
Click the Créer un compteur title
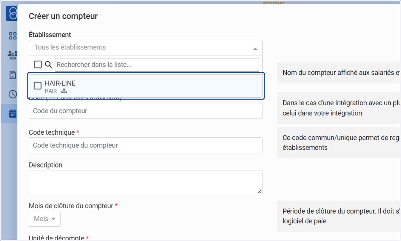(x=63, y=16)
